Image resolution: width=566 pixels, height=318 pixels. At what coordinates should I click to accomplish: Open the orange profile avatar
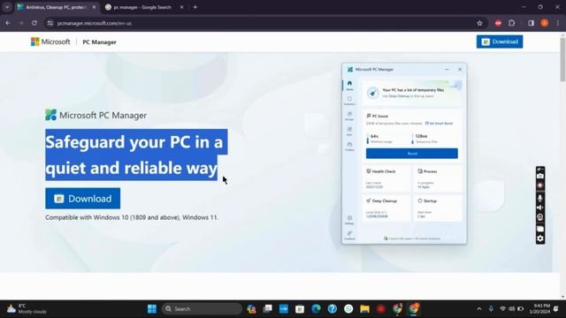(545, 23)
